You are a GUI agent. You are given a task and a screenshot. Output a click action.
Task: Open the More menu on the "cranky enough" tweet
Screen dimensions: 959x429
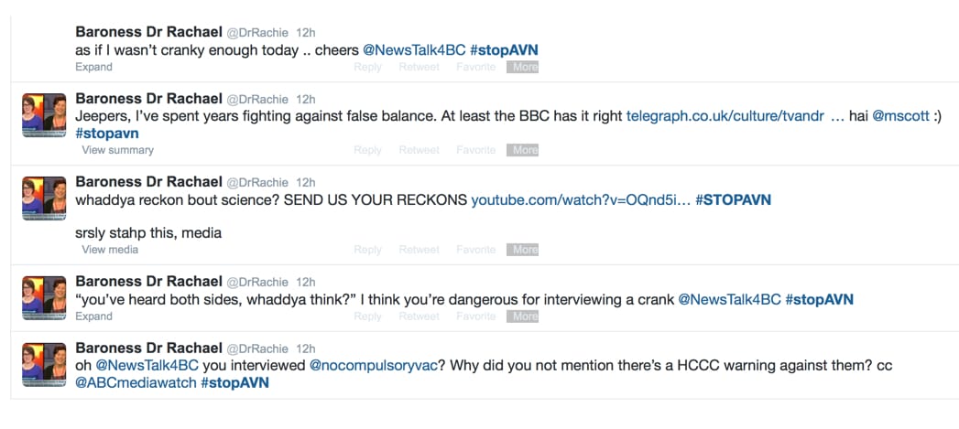pyautogui.click(x=525, y=67)
